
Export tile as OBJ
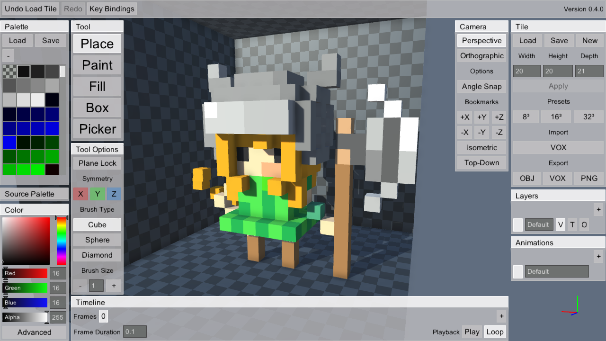[527, 178]
